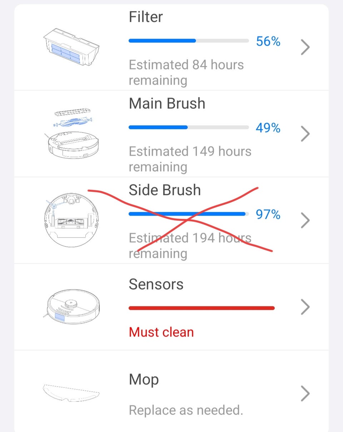Tap the Mop pad illustration icon
Image resolution: width=343 pixels, height=432 pixels.
(x=71, y=392)
